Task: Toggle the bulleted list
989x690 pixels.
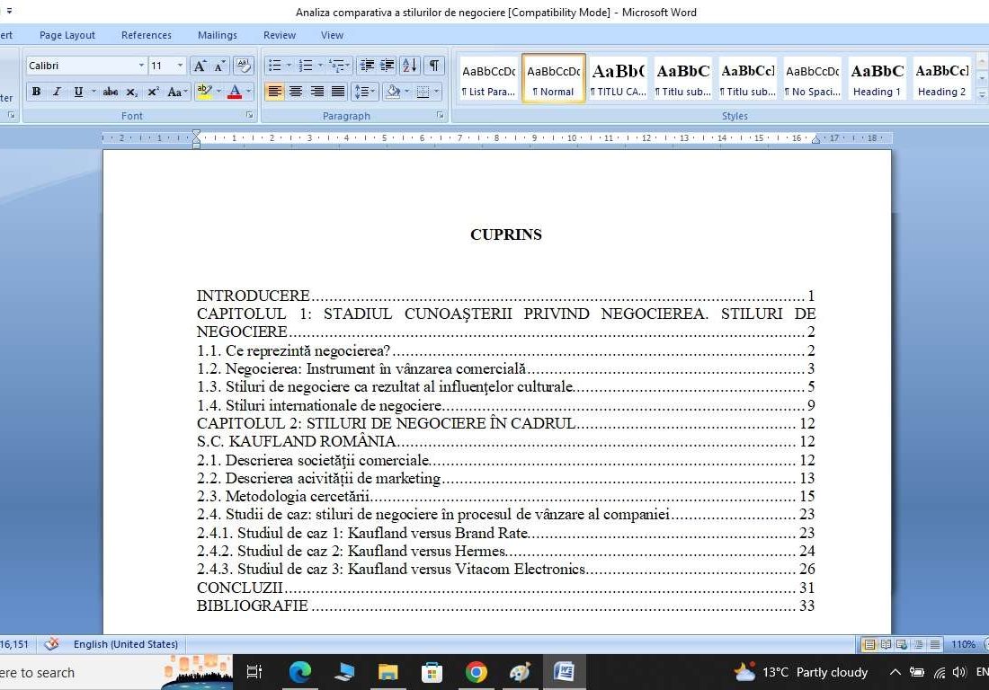Action: click(x=275, y=65)
